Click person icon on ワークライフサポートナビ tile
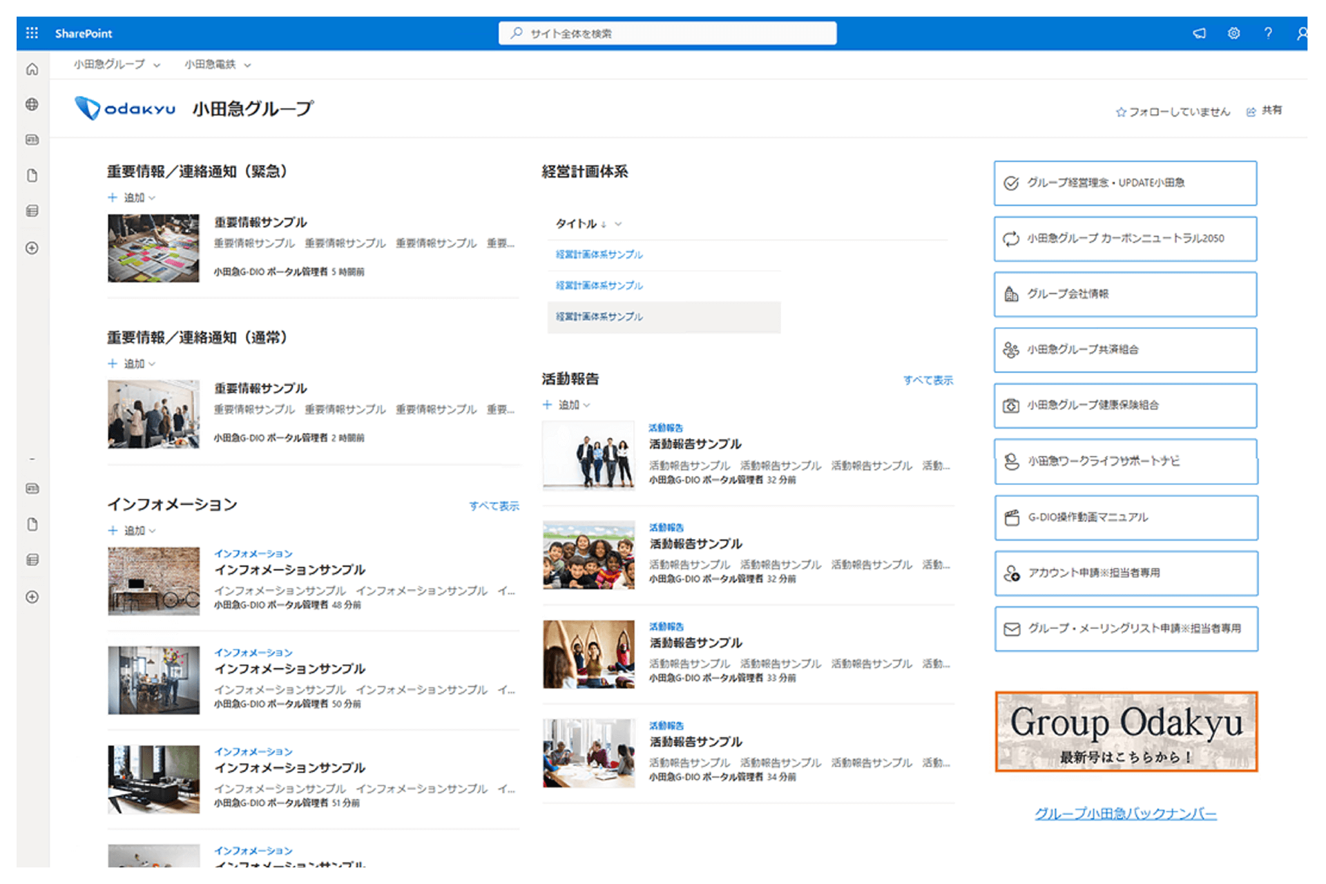1326x884 pixels. coord(1012,461)
